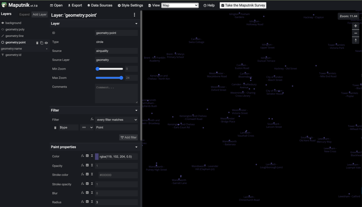The height and width of the screenshot is (207, 362).
Task: Click the filter property field '$type'
Action: coord(69,128)
